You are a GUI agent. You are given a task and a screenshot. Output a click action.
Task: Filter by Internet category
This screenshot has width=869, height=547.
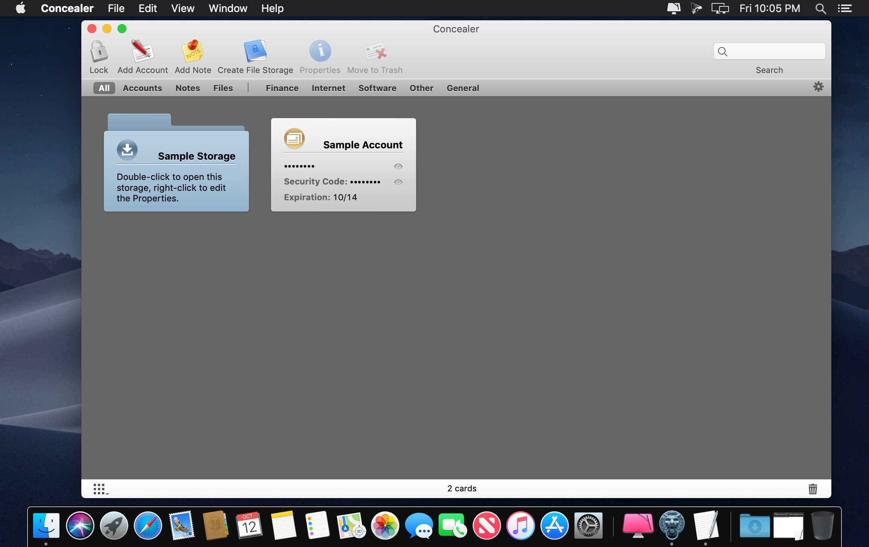328,88
